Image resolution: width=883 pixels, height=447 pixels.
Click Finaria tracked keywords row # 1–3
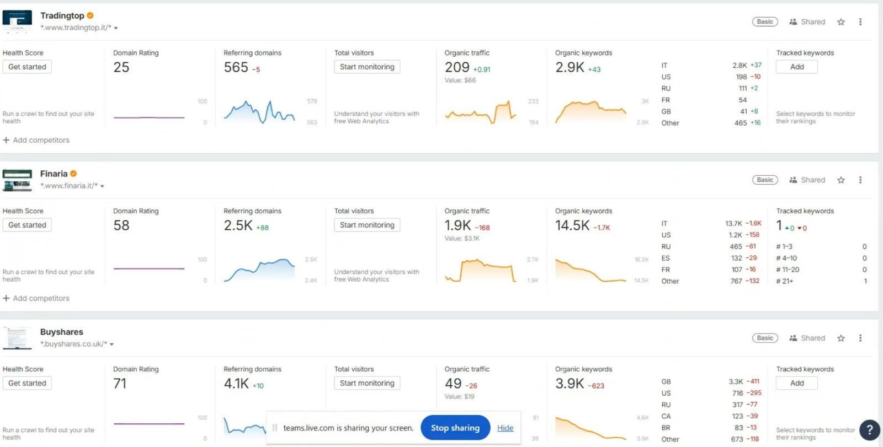821,247
